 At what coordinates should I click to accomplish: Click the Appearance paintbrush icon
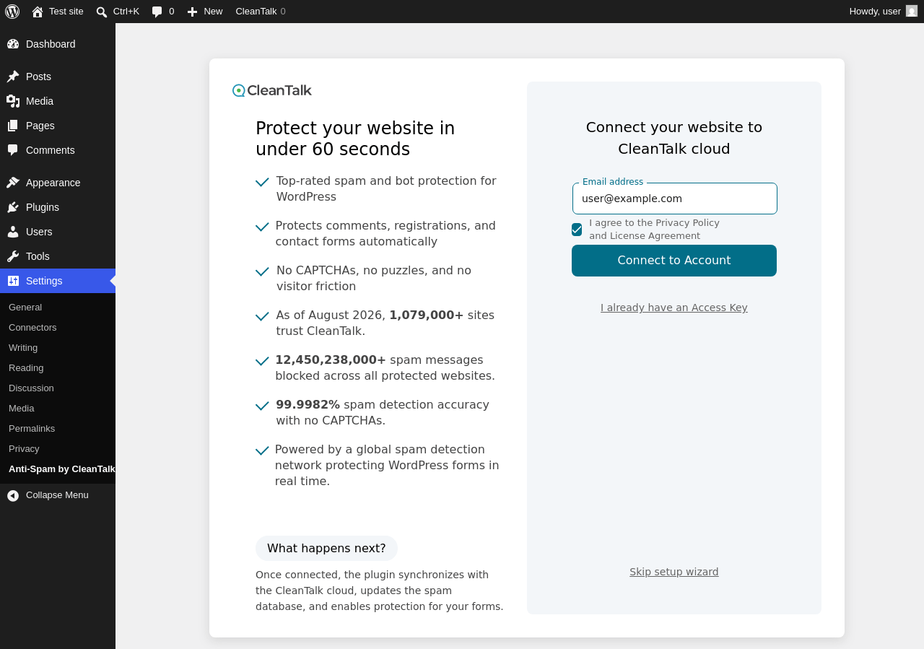[x=13, y=183]
